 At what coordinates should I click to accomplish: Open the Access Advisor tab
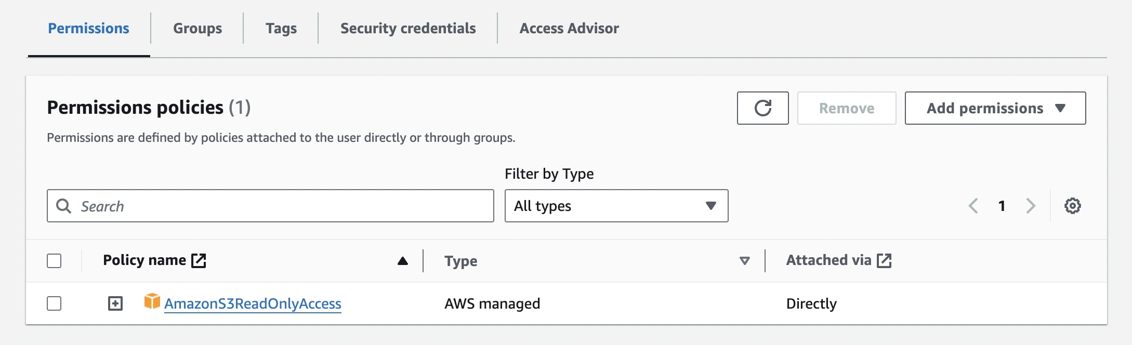[x=569, y=29]
